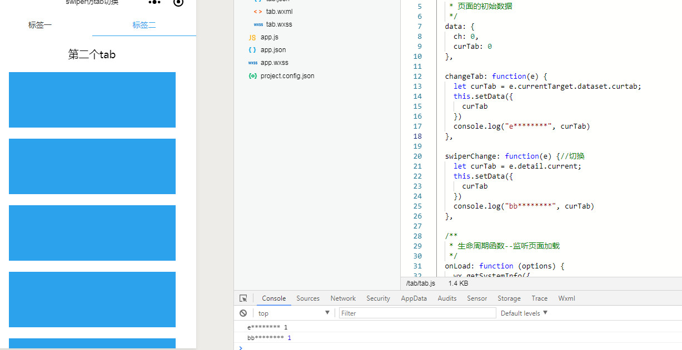Click line number 12 in the editor gutter
This screenshot has height=350, width=682.
click(x=417, y=77)
